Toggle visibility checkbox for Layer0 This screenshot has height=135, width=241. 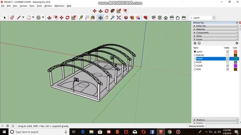[227, 52]
